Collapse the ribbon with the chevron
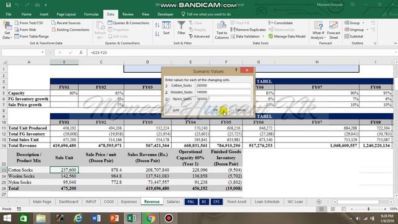 coord(396,44)
